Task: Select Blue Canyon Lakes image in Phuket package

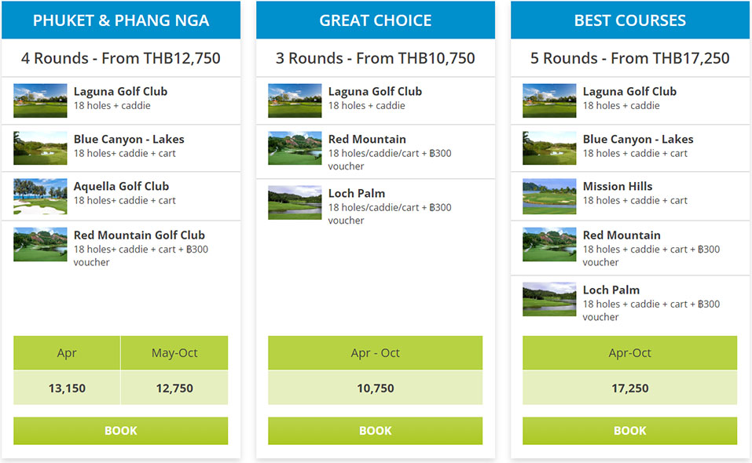Action: coord(40,148)
